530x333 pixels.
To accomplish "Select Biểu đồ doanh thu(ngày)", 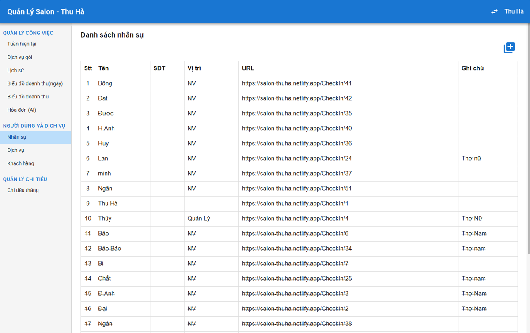I will (x=35, y=84).
